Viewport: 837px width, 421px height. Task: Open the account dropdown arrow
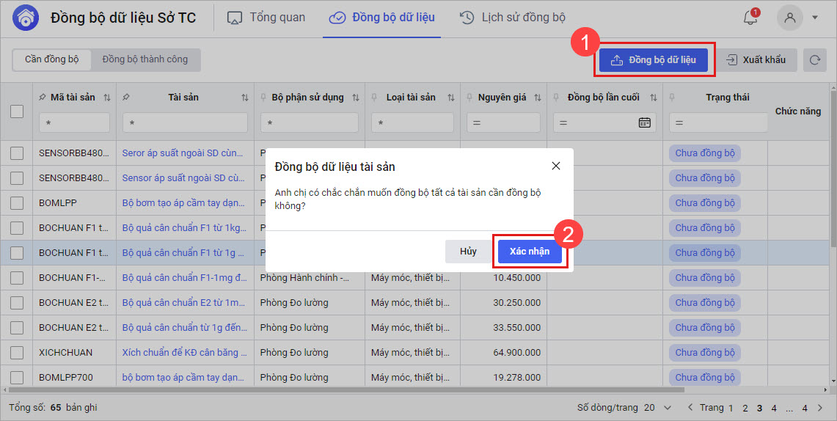[x=815, y=18]
